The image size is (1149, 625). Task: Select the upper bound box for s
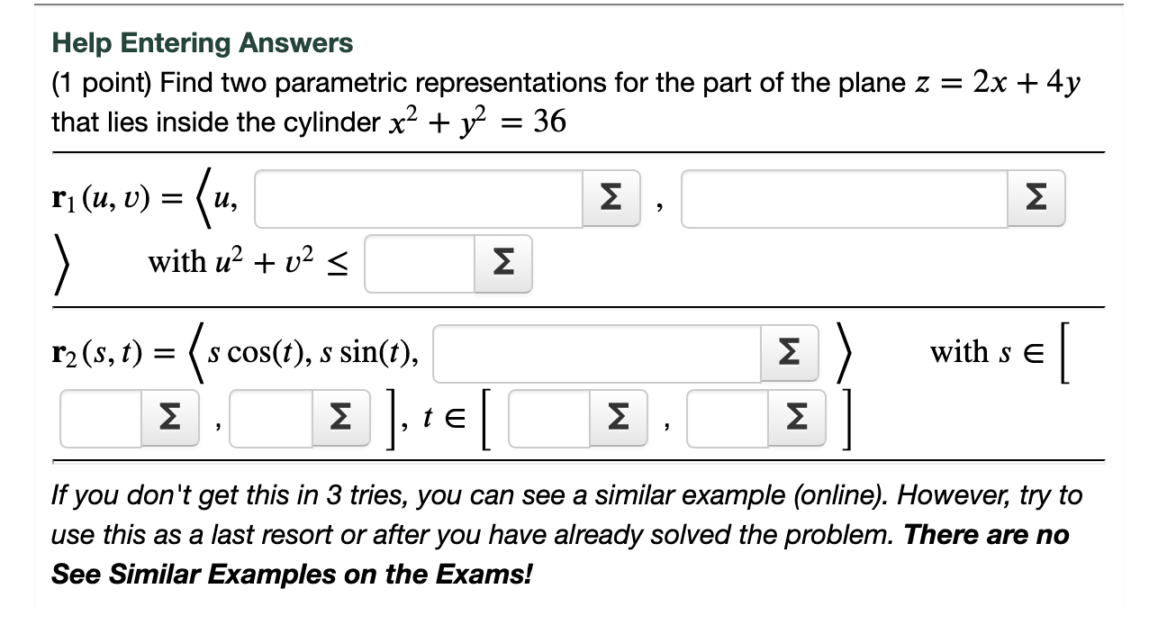270,416
